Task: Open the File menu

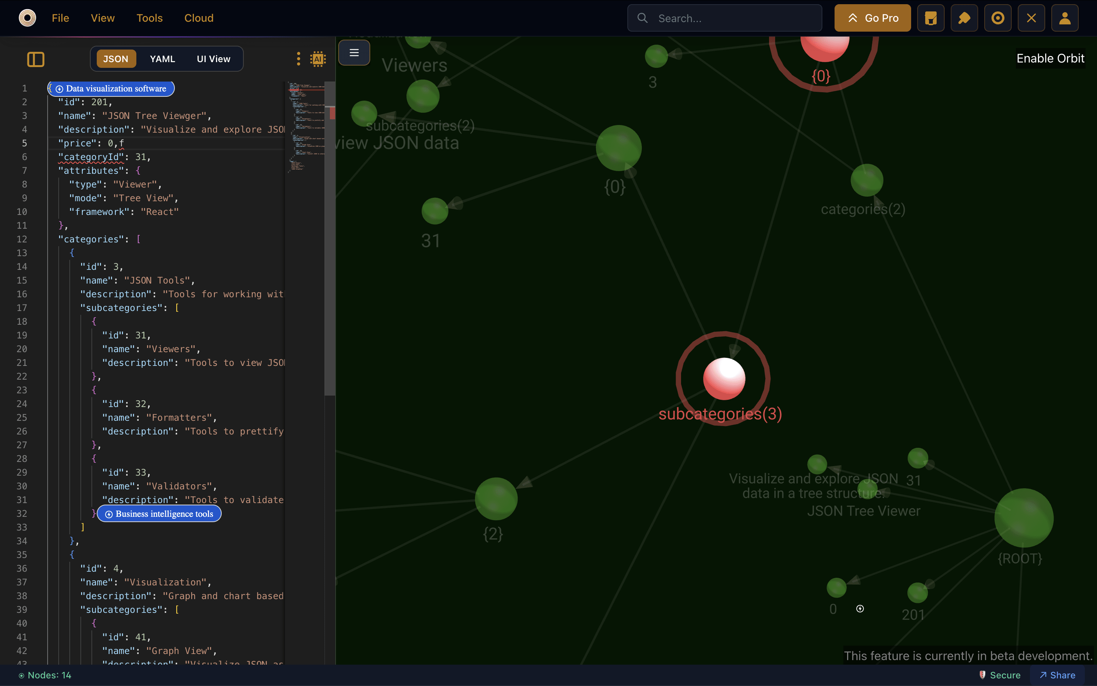Action: (60, 18)
